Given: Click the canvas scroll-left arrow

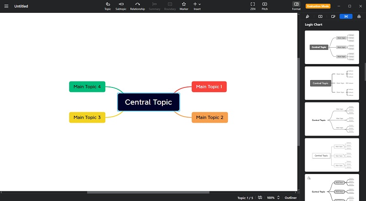Looking at the screenshot, I should (x=1, y=192).
